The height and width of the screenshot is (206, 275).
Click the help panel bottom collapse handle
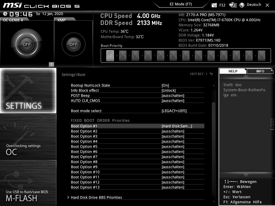coord(246,175)
